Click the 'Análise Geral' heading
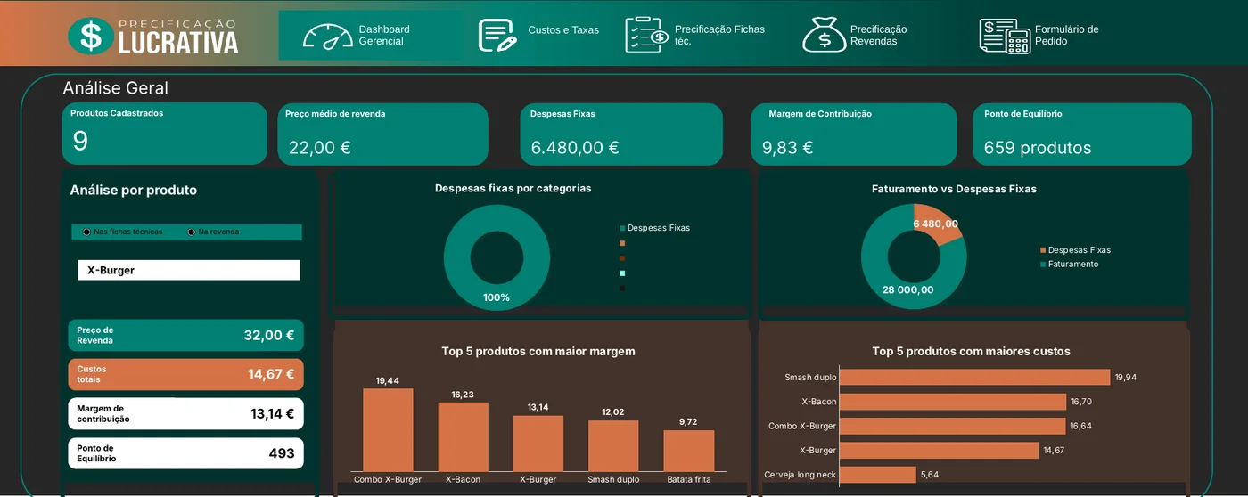 point(115,88)
